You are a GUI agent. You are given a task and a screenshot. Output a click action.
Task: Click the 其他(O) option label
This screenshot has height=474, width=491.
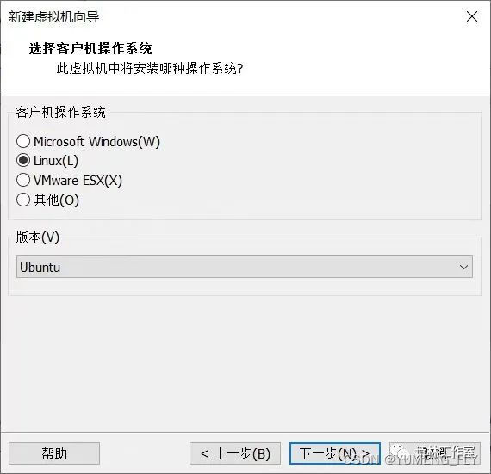pos(56,200)
